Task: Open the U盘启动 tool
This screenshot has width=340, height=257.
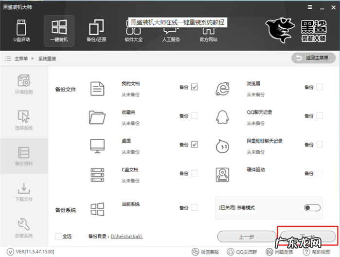Action: click(x=22, y=31)
